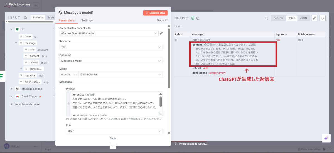This screenshot has height=153, width=334.
Task: Click the Execute step button
Action: (155, 13)
